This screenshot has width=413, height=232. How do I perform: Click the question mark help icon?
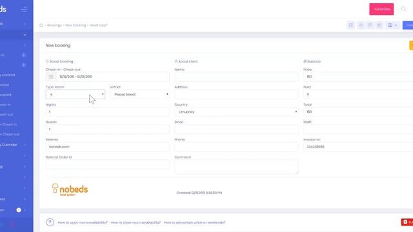[x=50, y=222]
